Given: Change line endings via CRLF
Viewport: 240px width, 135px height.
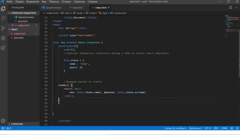Looking at the screenshot, I should coord(216,128).
